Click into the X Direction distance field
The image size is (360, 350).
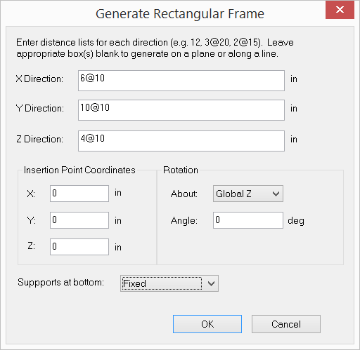pos(181,81)
